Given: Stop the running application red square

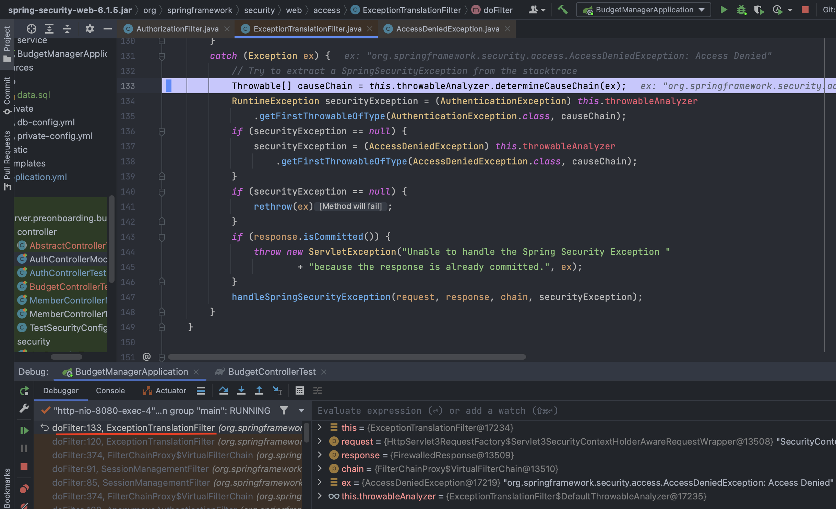Looking at the screenshot, I should tap(805, 10).
